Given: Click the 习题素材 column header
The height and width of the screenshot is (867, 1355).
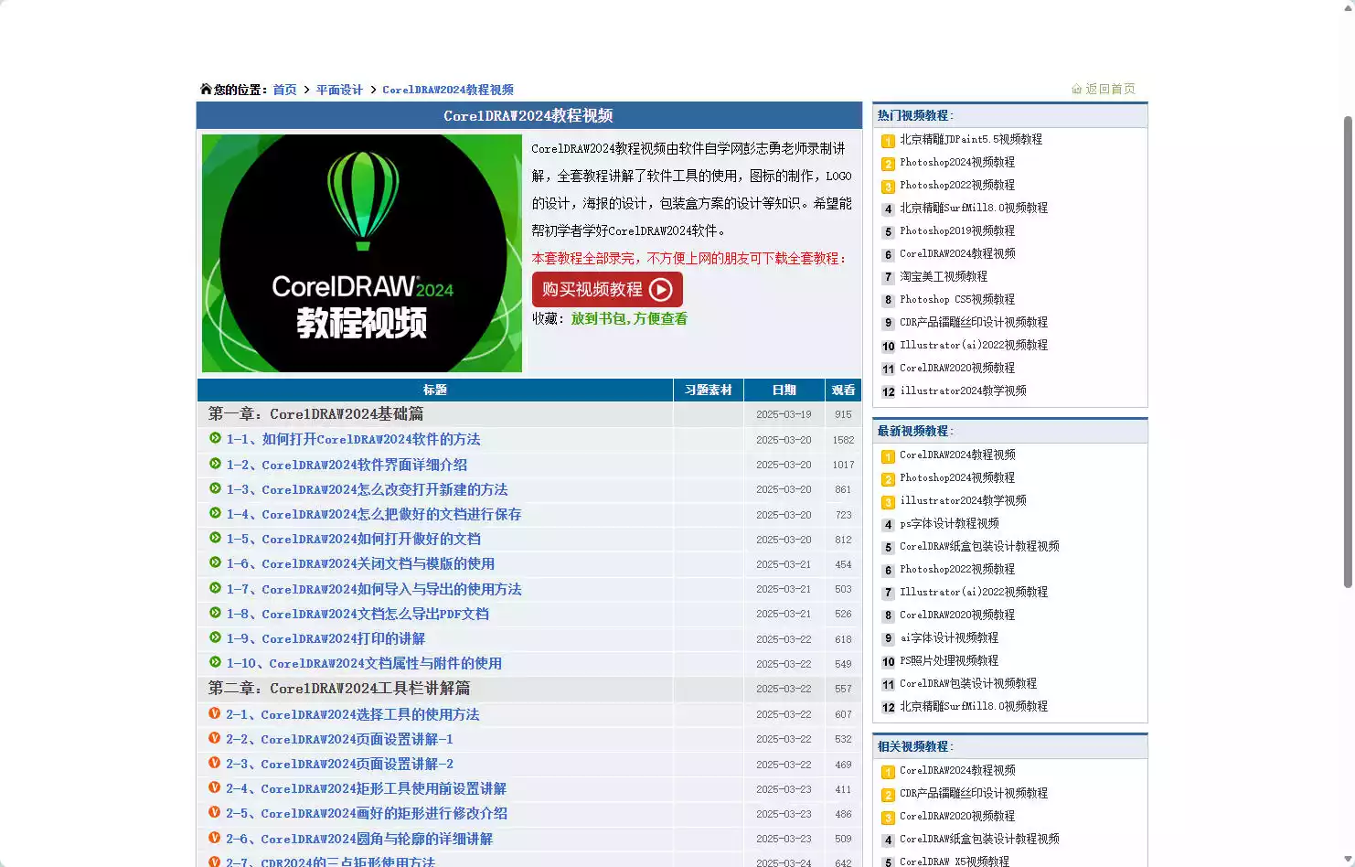Looking at the screenshot, I should [709, 390].
